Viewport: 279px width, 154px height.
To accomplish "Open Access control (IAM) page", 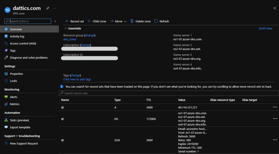I will [23, 43].
